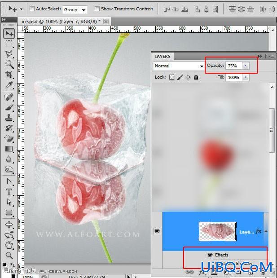Screen dimensions: 277x278
Task: Click Distribute vertical centers icon
Action: coord(241,9)
